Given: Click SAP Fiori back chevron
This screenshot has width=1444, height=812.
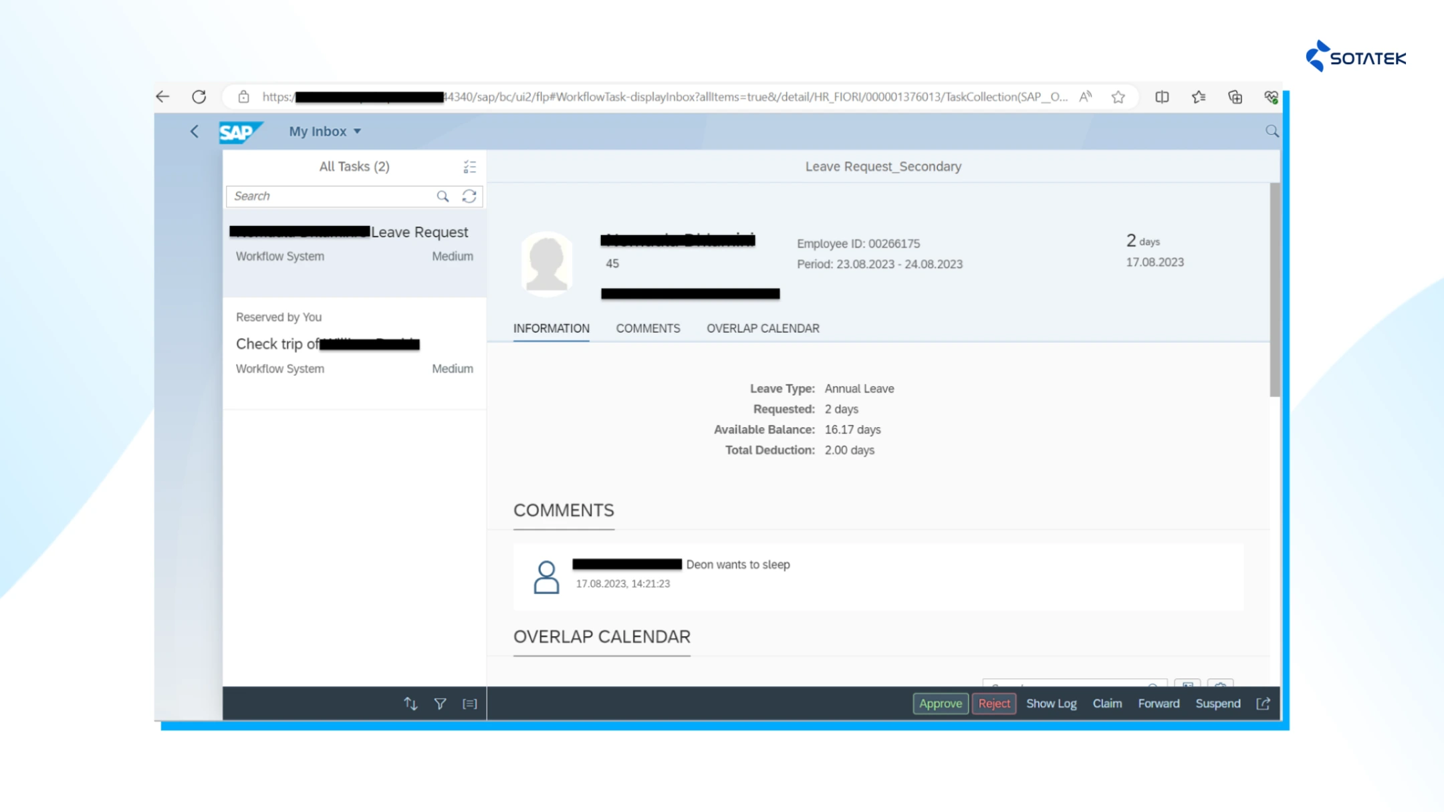Looking at the screenshot, I should coord(195,132).
